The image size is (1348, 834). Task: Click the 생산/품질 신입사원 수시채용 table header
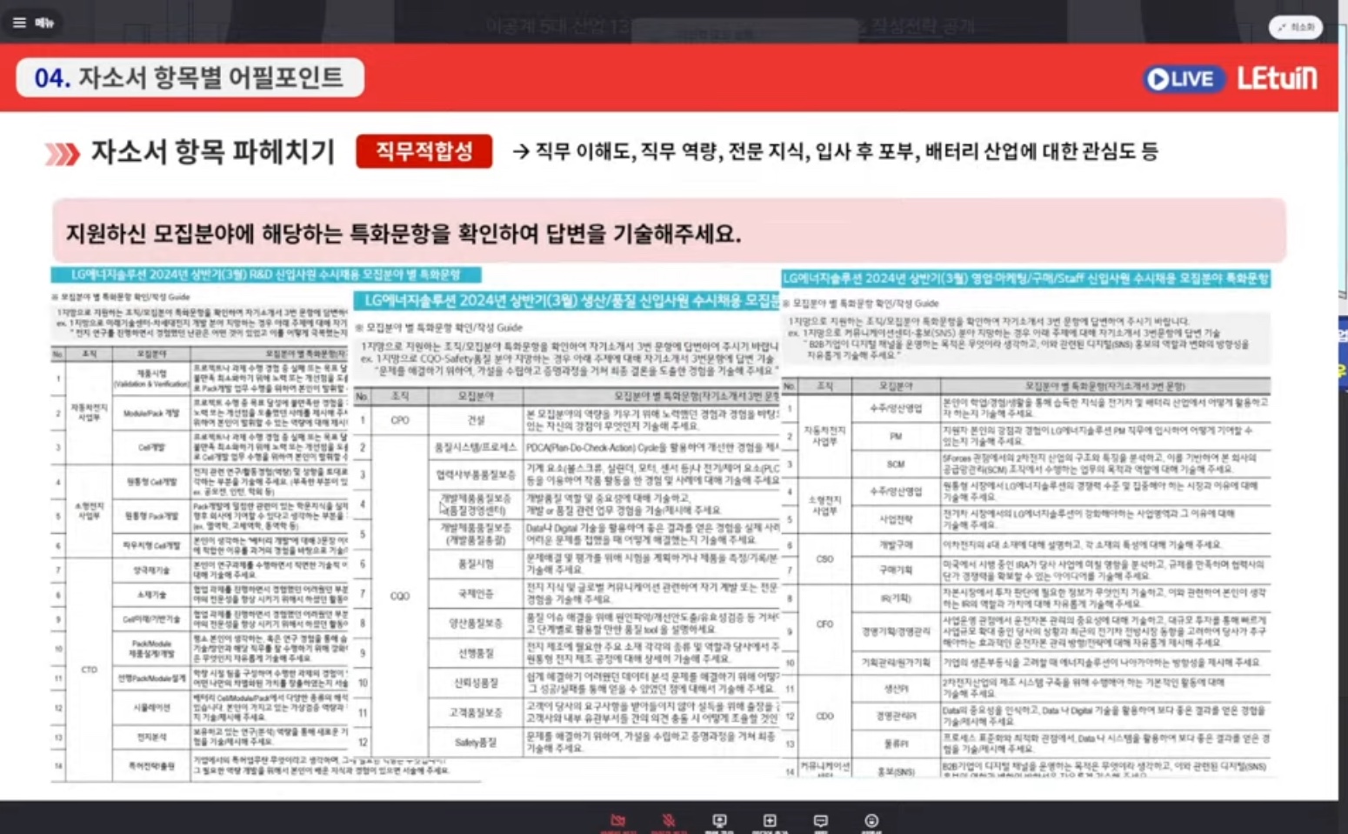567,301
